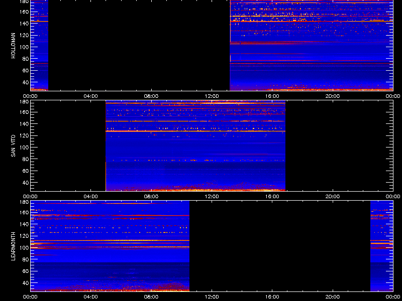Pick the 100 frequency label on Learmonth axis
402x301 pixels.
point(25,247)
